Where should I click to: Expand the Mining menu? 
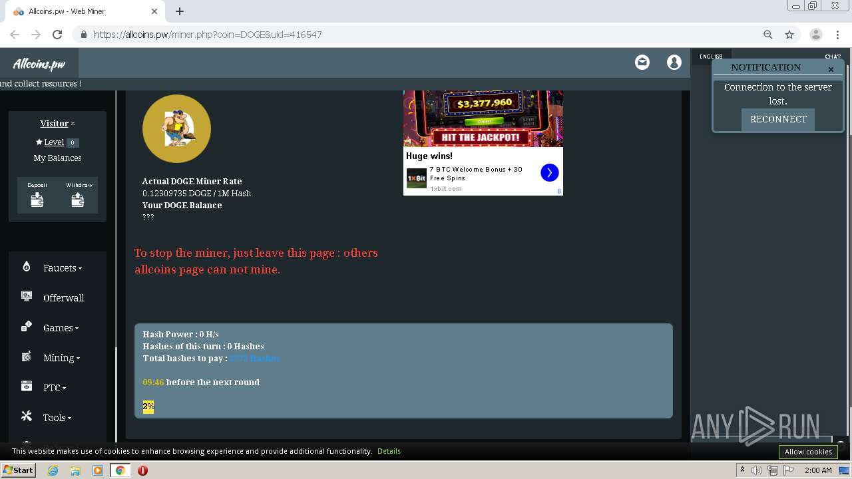(61, 358)
